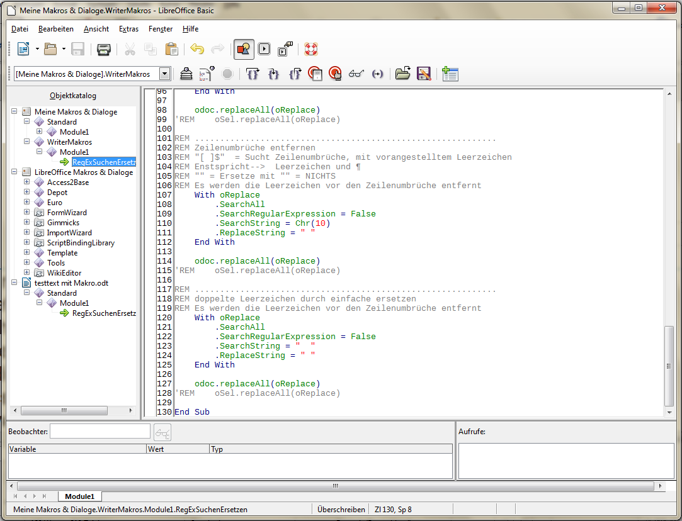The height and width of the screenshot is (521, 682).
Task: Click the Step Out icon
Action: (295, 74)
